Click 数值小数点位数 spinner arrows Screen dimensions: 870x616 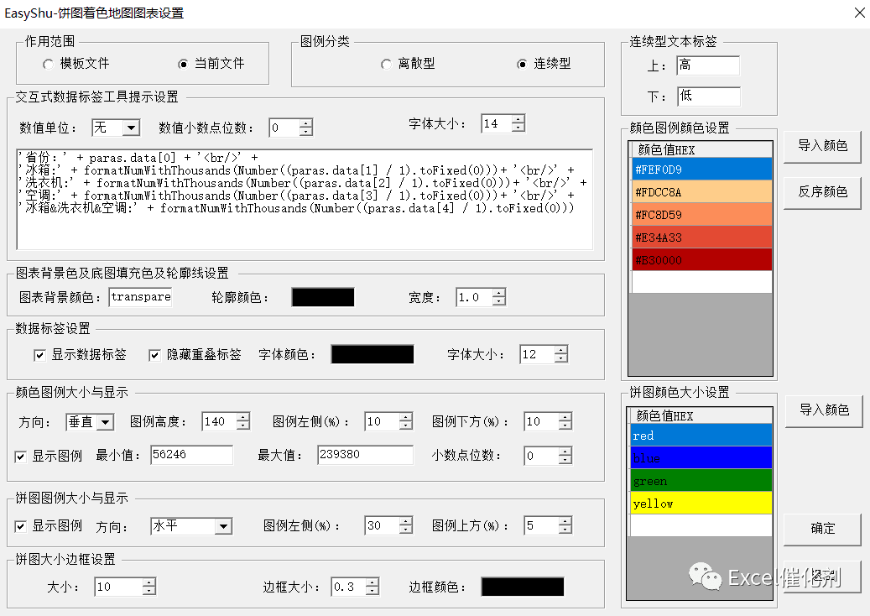305,128
